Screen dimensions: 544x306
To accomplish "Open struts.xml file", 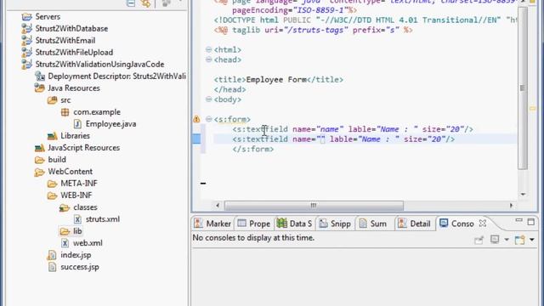I will (x=103, y=219).
